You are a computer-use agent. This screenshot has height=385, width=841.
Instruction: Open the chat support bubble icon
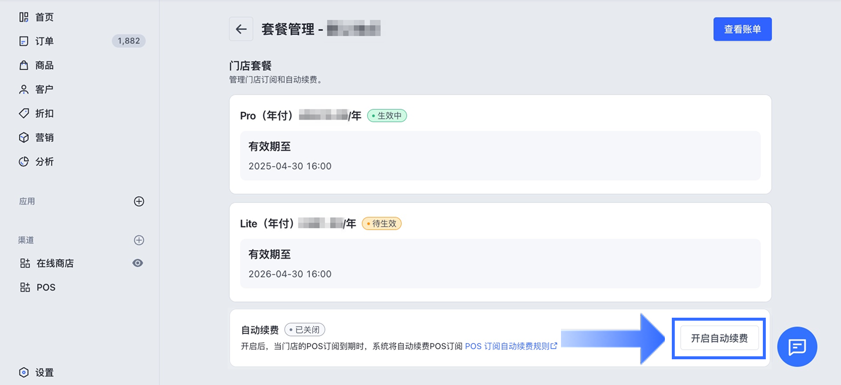[x=797, y=347]
